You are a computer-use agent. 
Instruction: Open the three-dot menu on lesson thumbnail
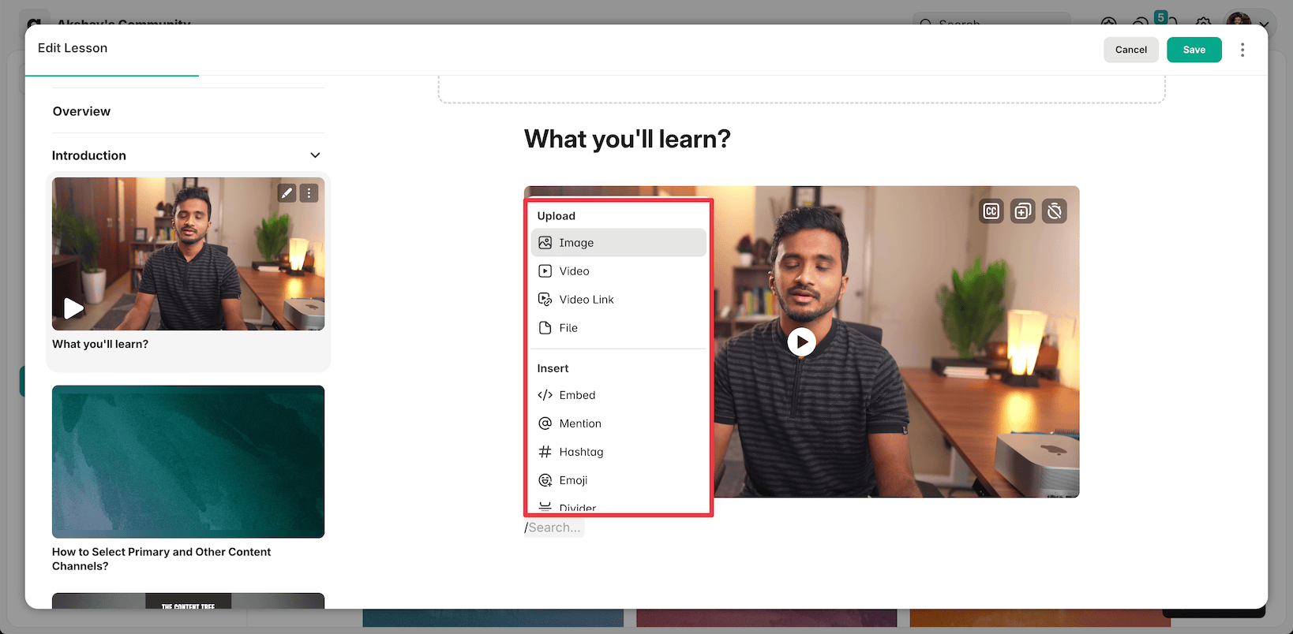[x=309, y=193]
